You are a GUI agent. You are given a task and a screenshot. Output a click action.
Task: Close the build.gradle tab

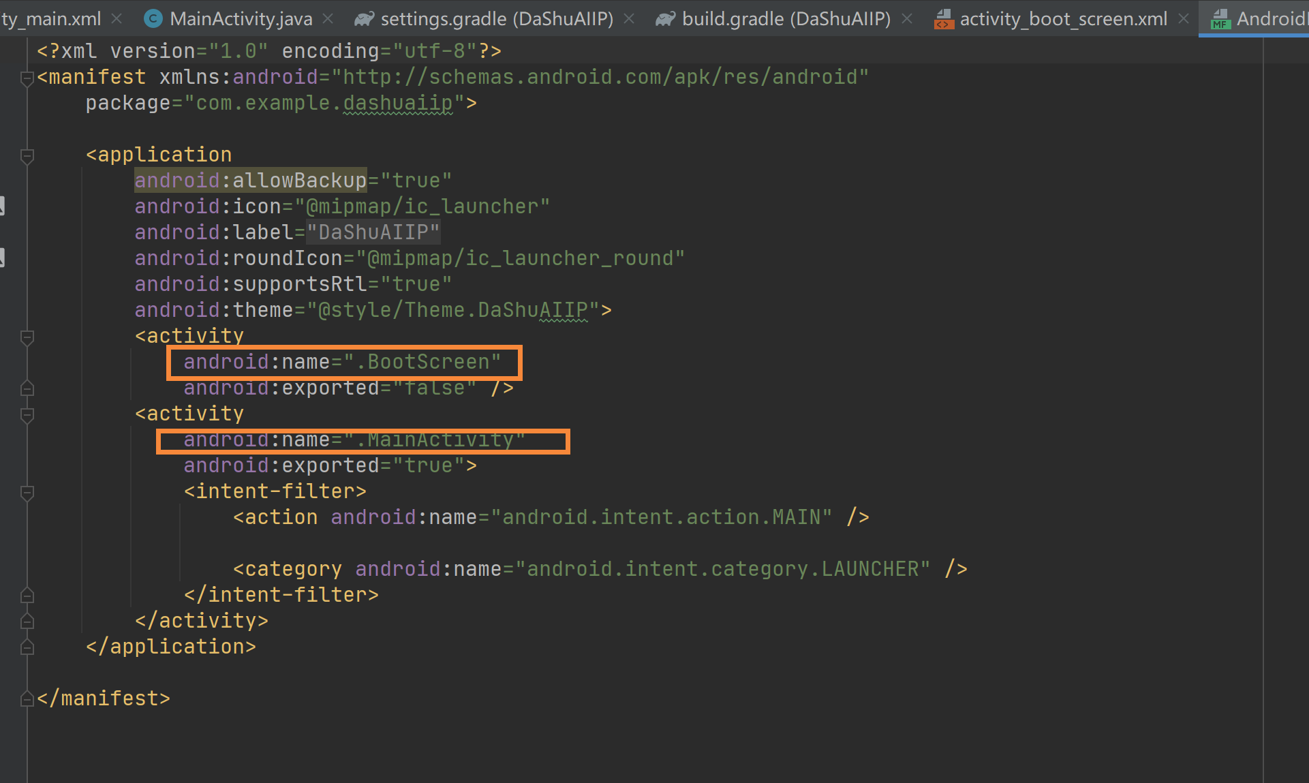click(x=907, y=19)
